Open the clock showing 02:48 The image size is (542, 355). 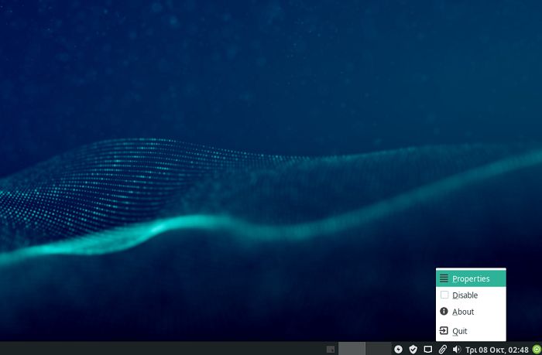[x=497, y=350]
